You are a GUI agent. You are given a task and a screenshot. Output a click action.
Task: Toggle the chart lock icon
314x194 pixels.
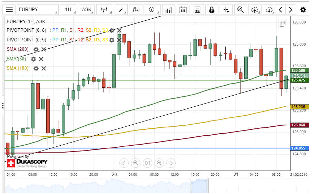tap(212, 10)
